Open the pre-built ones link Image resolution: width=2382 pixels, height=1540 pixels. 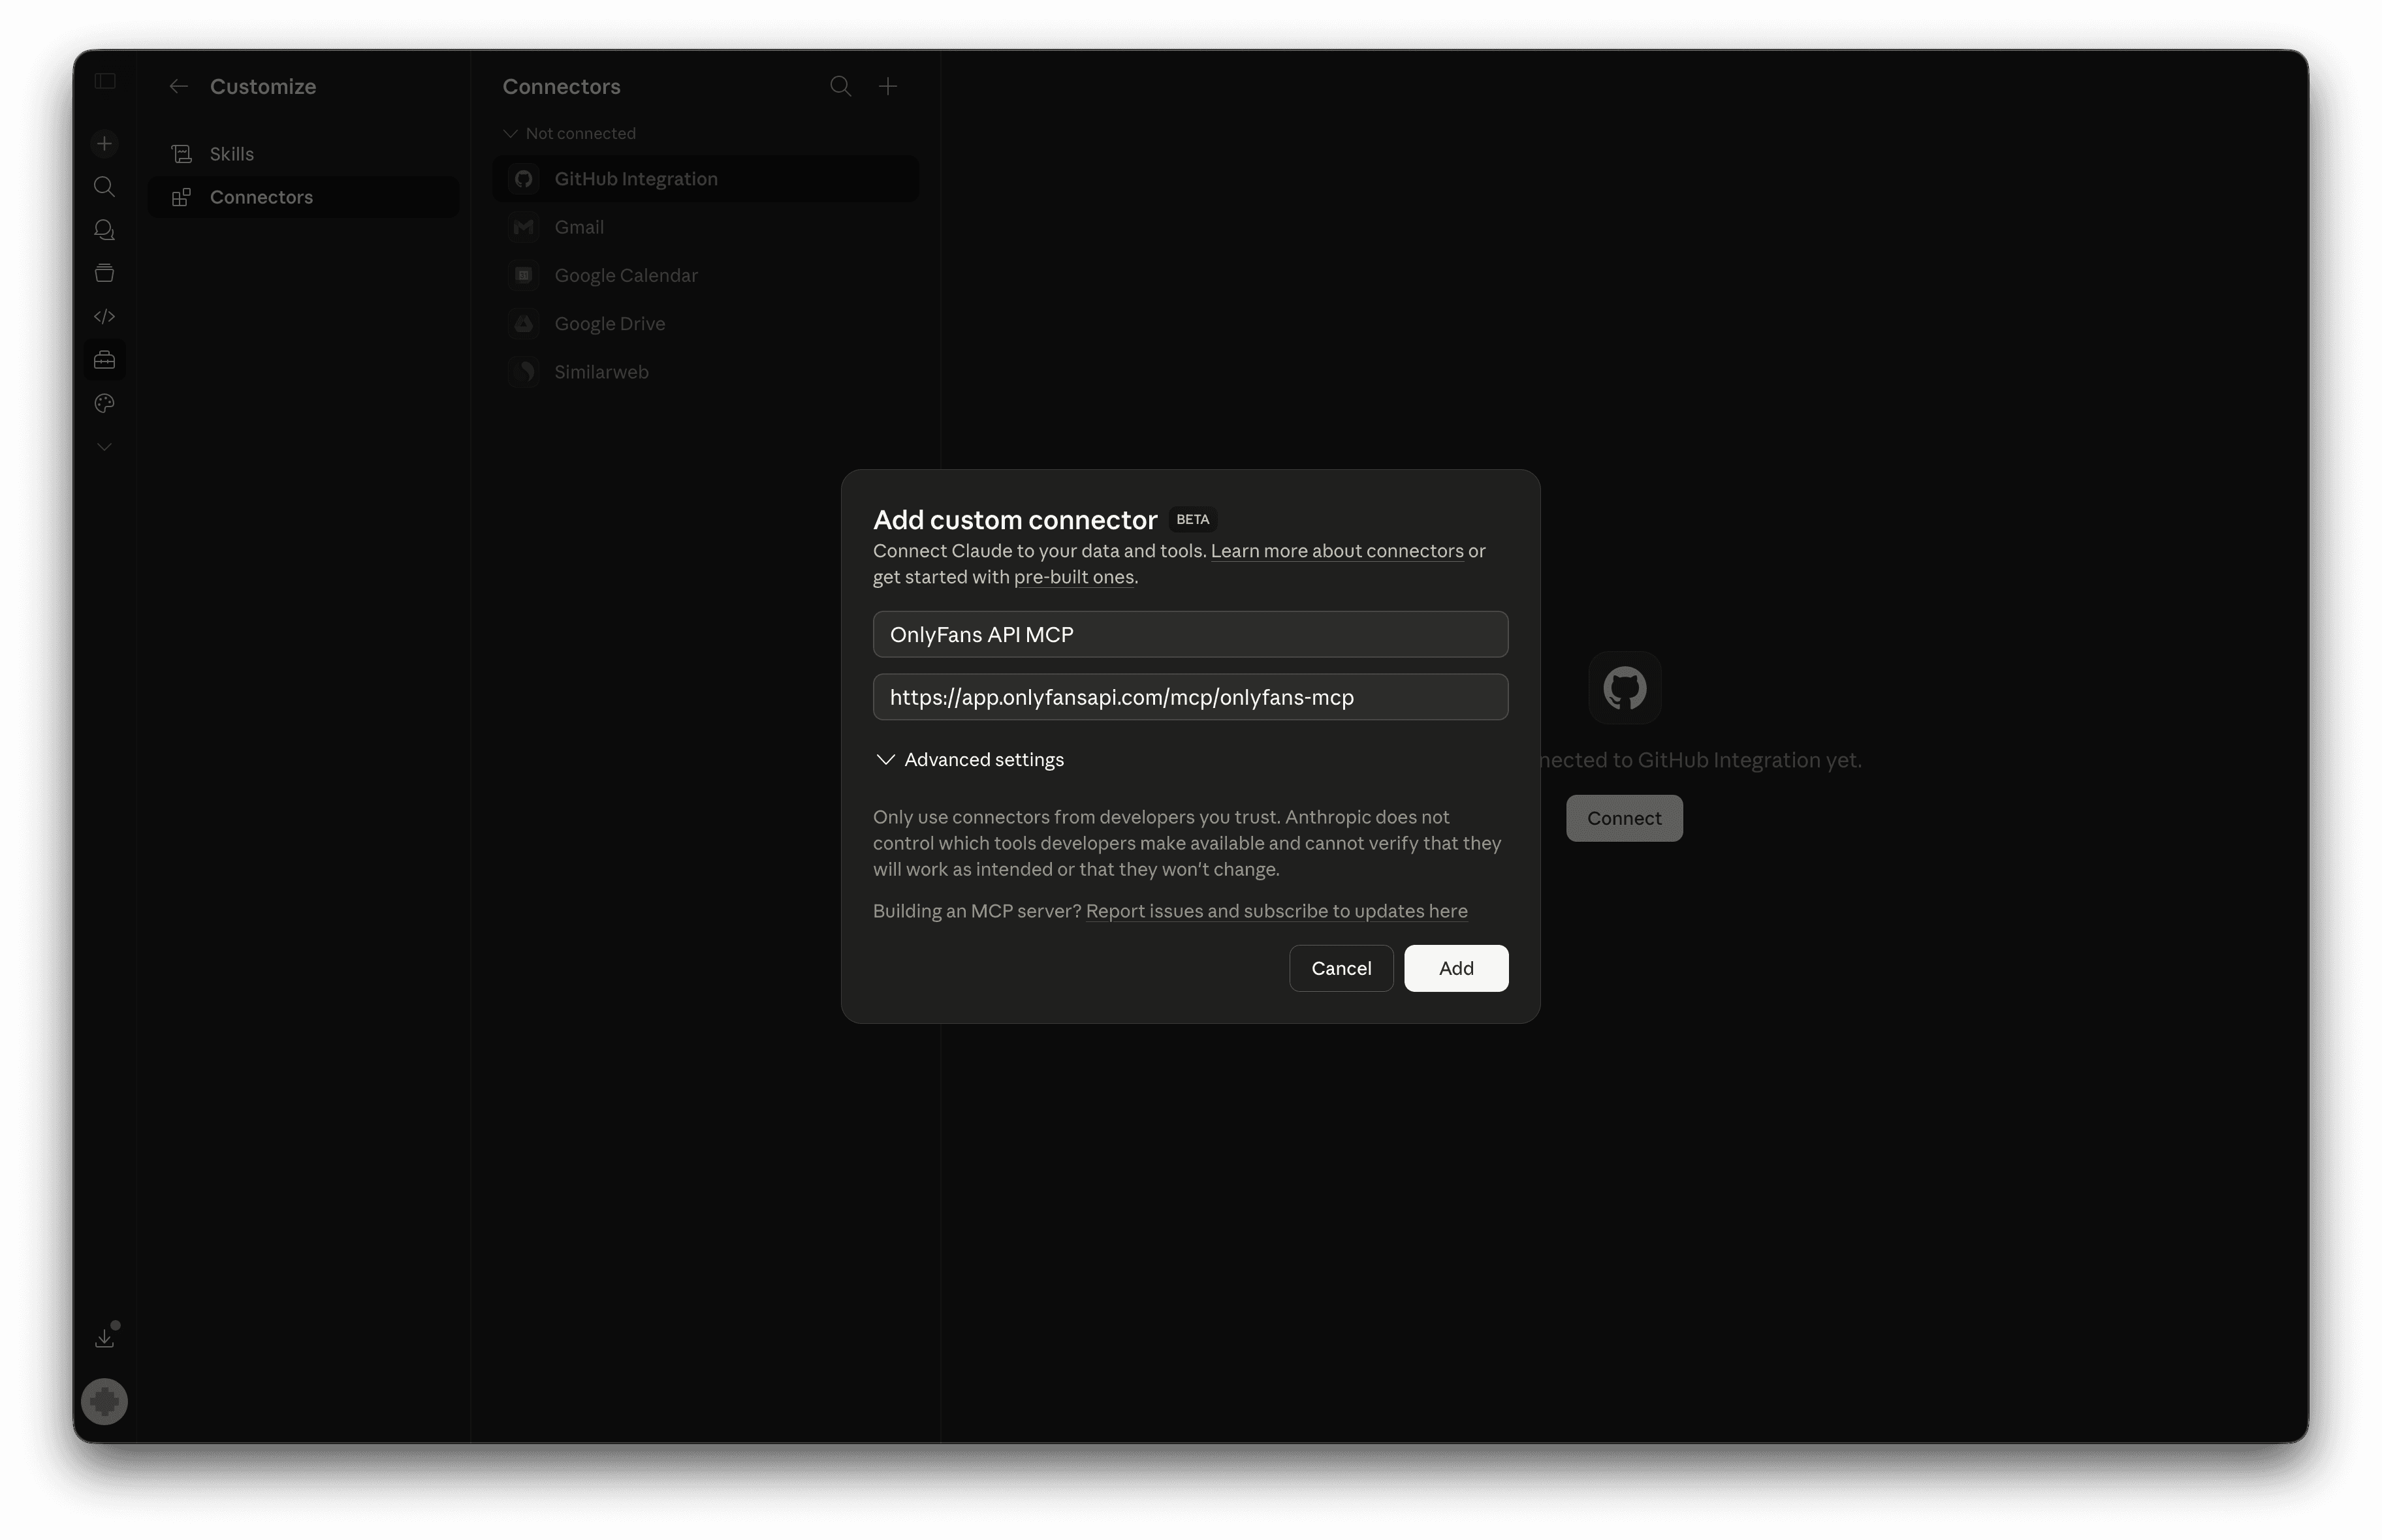point(1073,577)
